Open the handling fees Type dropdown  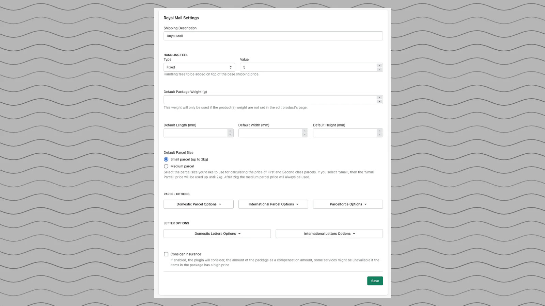pyautogui.click(x=199, y=67)
